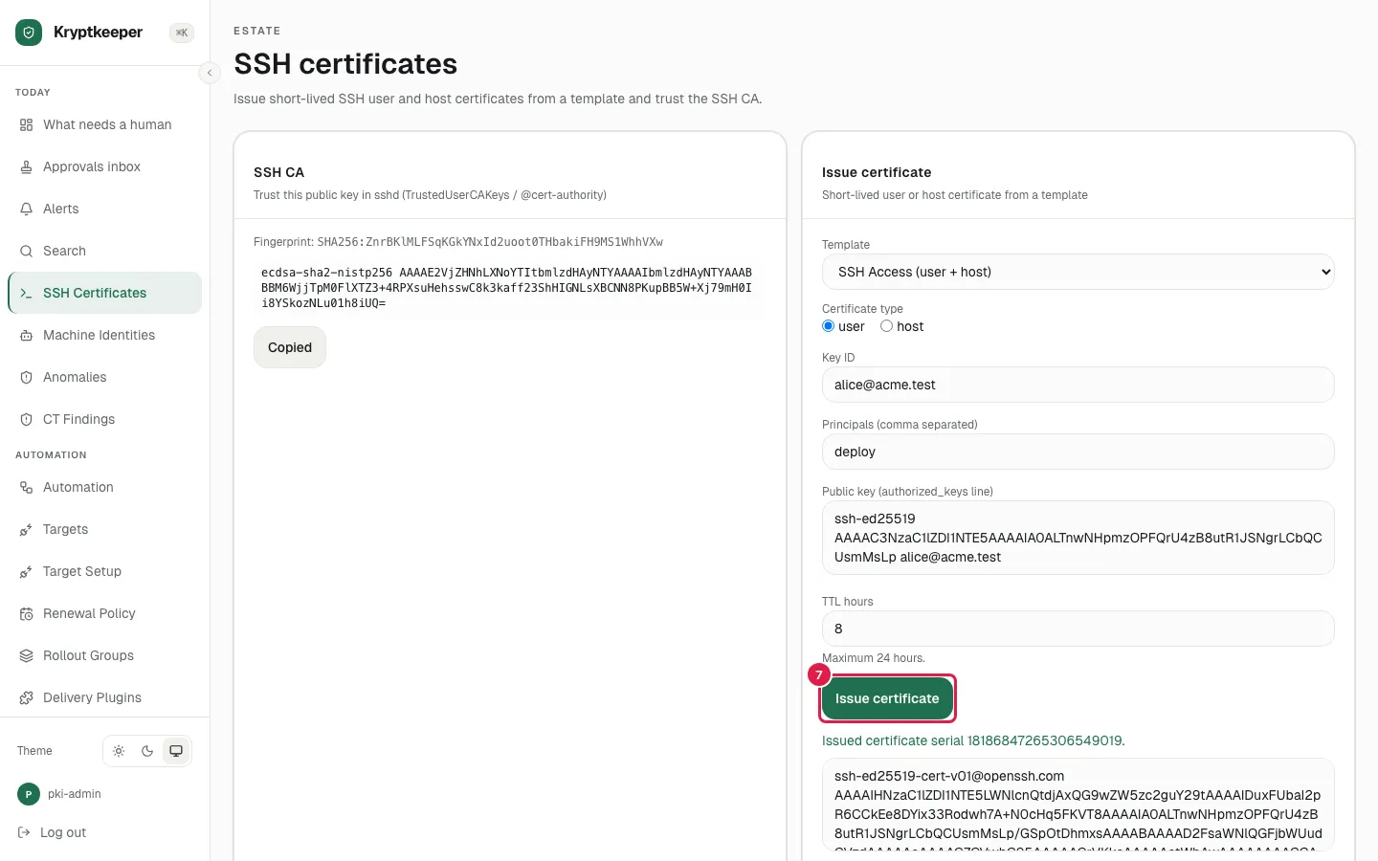This screenshot has height=861, width=1378.
Task: Click the issued certificate output text area
Action: pos(1078,805)
